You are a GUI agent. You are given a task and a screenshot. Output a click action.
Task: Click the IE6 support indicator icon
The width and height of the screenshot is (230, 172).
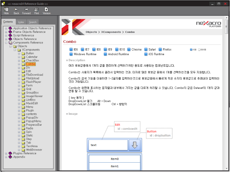pyautogui.click(x=71, y=49)
